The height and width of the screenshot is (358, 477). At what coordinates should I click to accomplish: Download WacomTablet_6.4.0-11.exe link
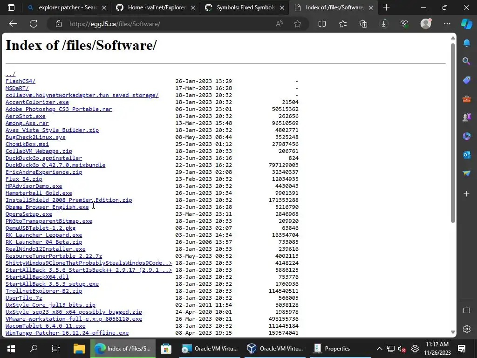click(45, 326)
